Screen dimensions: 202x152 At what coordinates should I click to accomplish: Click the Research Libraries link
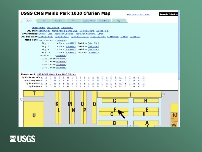(64, 34)
